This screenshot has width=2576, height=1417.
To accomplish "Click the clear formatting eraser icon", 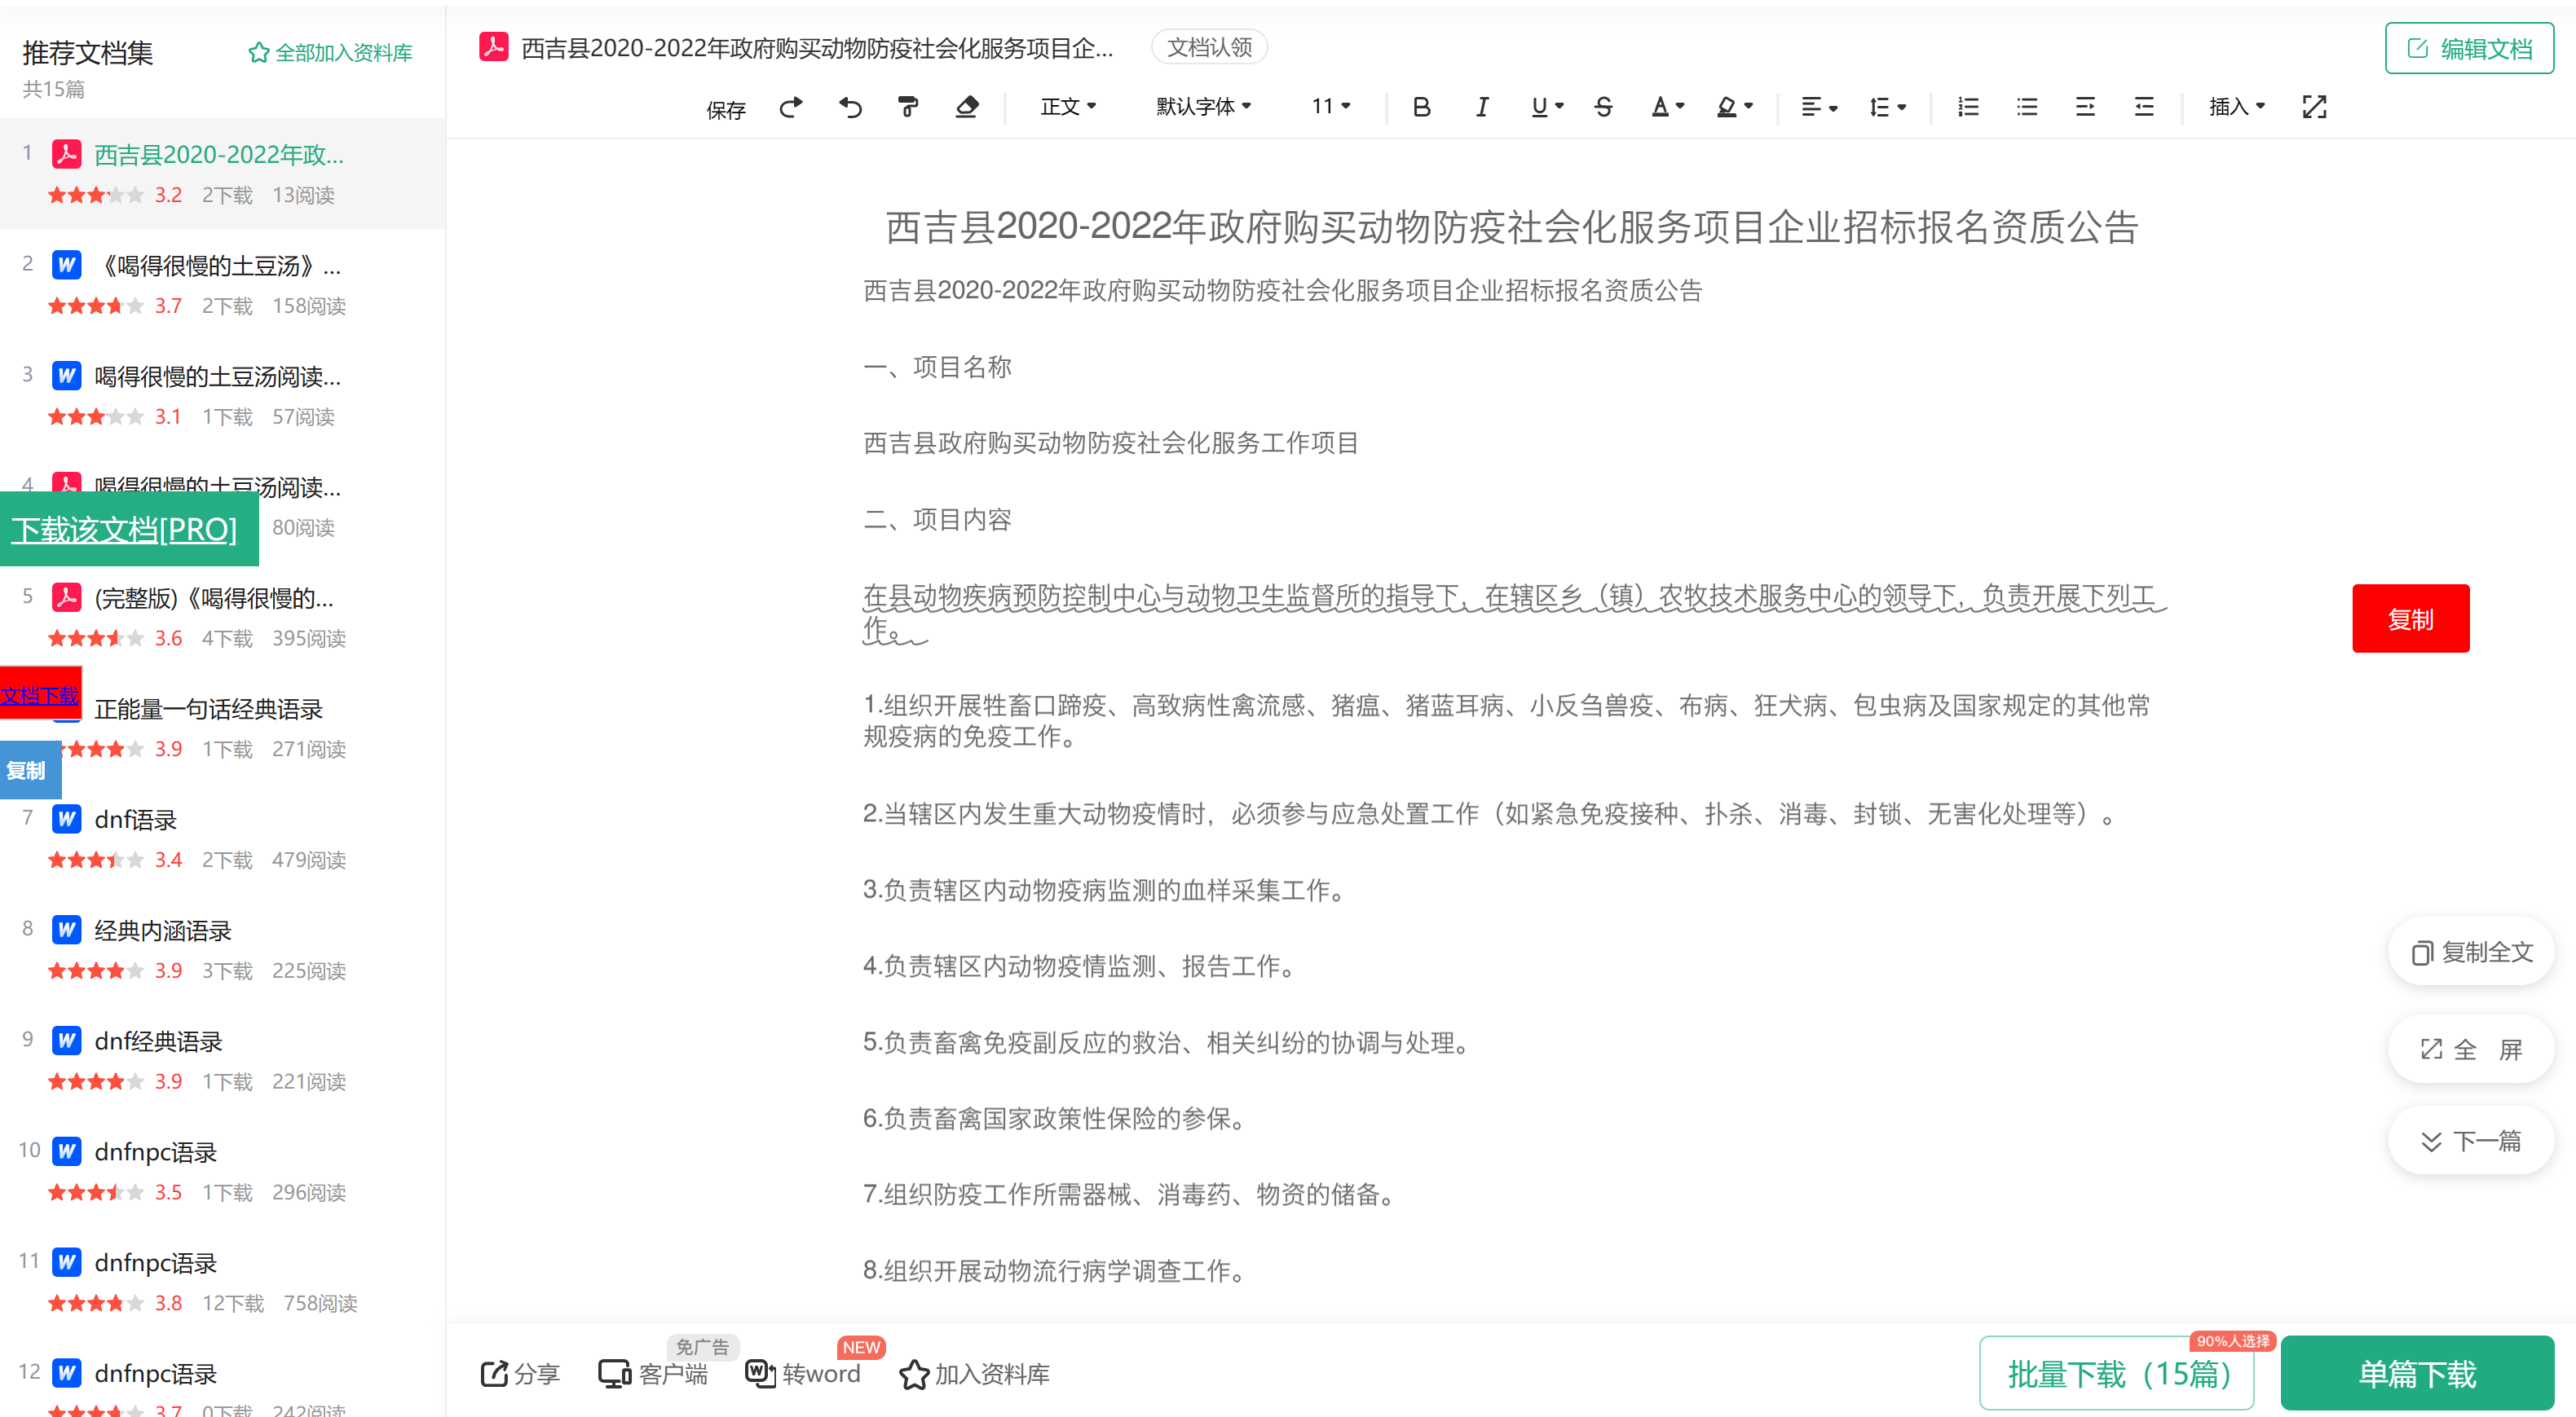I will [x=966, y=107].
